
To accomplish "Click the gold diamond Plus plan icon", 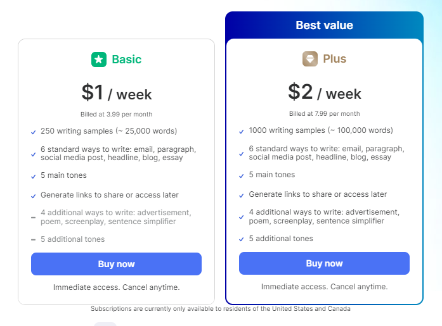I will click(310, 59).
